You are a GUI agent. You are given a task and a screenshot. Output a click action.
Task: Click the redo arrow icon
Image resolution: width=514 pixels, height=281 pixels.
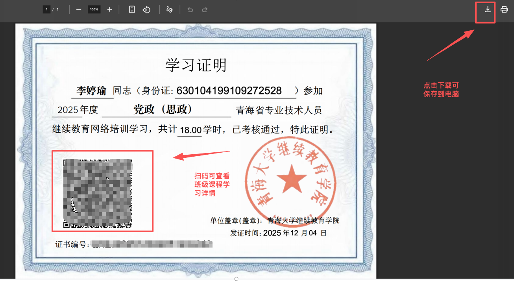pos(205,9)
